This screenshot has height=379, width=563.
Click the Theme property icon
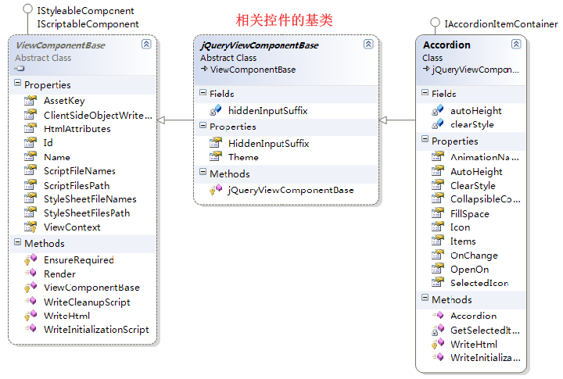tap(216, 156)
